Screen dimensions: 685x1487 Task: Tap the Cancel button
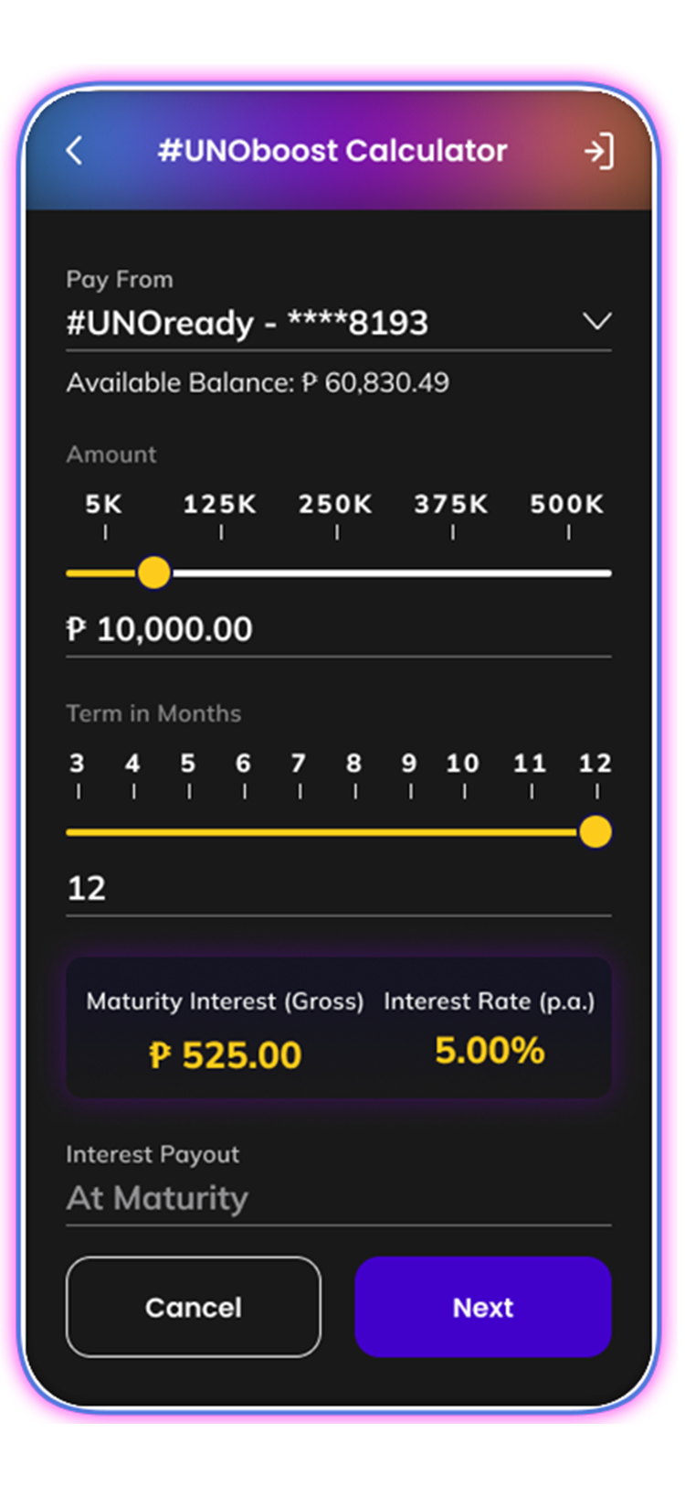[194, 1307]
